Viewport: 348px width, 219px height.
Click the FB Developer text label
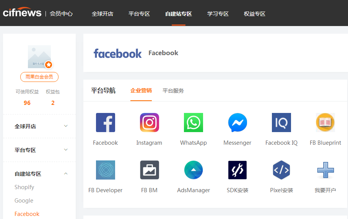(x=105, y=190)
